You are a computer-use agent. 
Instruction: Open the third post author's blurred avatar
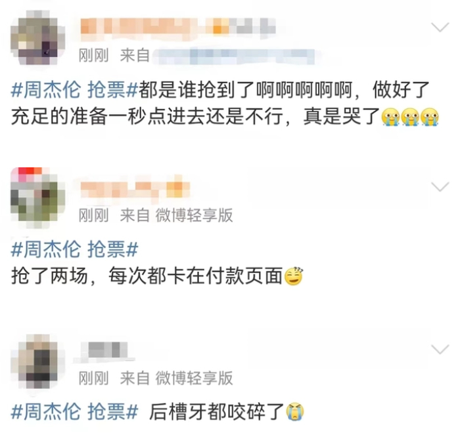click(37, 362)
